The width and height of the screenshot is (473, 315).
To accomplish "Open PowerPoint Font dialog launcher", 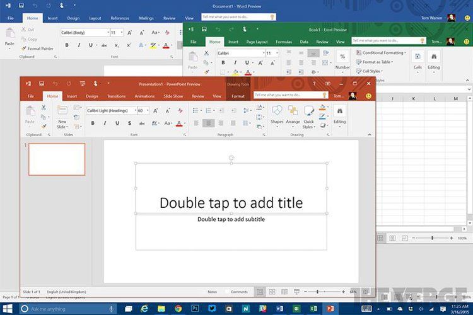I will [185, 135].
